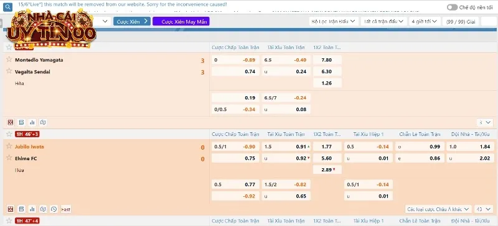
Task: Star the Ehime FC team
Action: point(9,158)
